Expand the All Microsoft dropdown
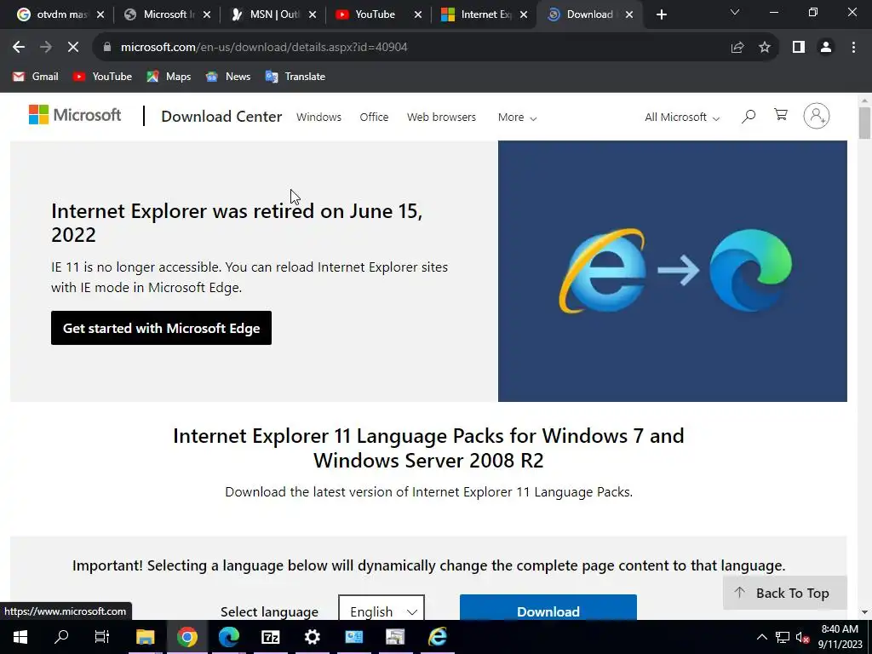This screenshot has height=654, width=872. (682, 118)
